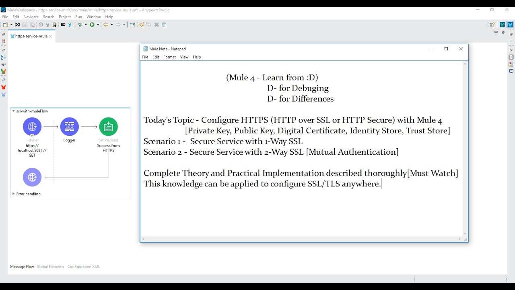
Task: Click the bug Debug icon
Action: (x=80, y=25)
